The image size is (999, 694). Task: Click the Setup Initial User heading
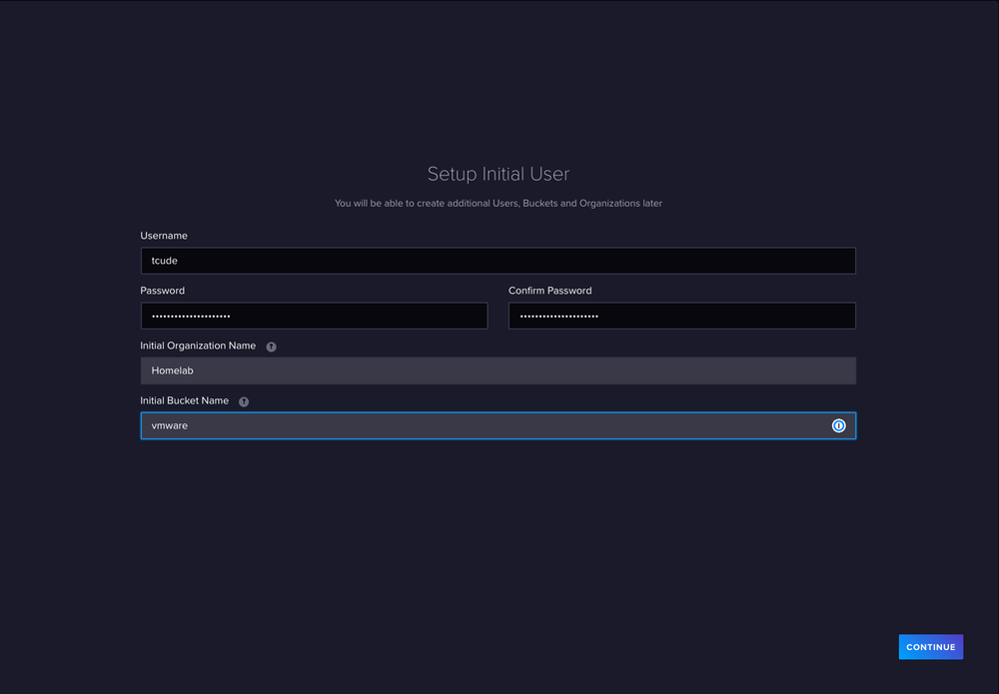point(498,174)
